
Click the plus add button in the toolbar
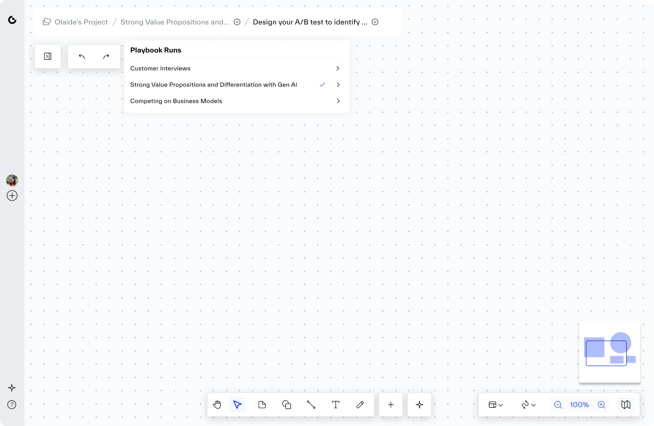391,405
